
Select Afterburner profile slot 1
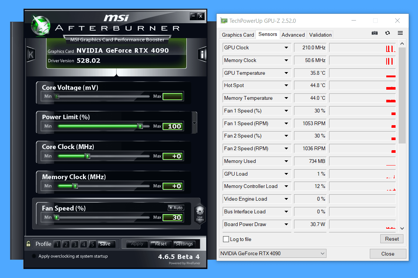(x=57, y=244)
